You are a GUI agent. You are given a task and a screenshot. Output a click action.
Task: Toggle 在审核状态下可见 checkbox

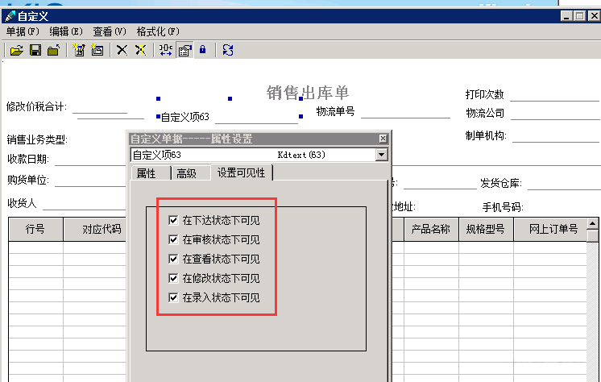pos(173,239)
